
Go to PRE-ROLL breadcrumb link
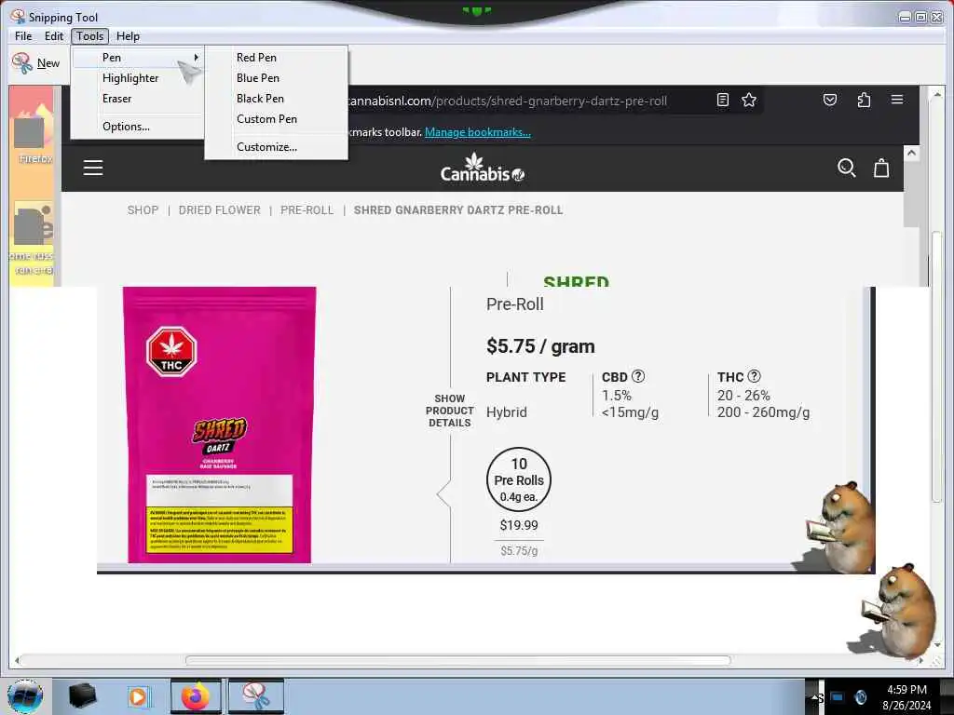coord(307,210)
